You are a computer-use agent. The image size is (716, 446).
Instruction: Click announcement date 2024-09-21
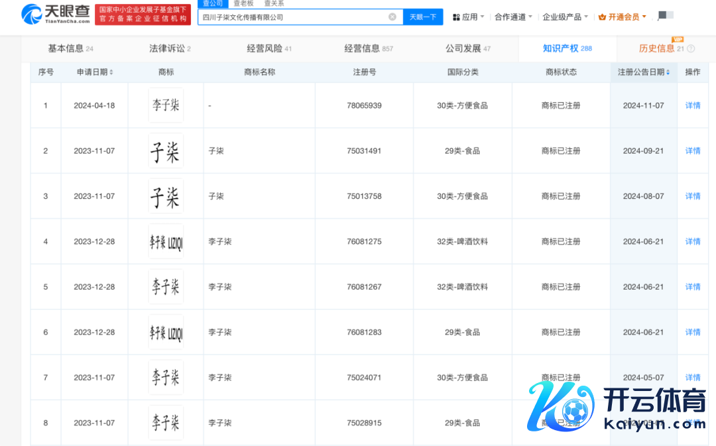643,150
